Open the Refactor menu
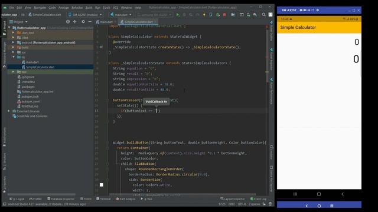The height and width of the screenshot is (212, 378). tap(77, 8)
